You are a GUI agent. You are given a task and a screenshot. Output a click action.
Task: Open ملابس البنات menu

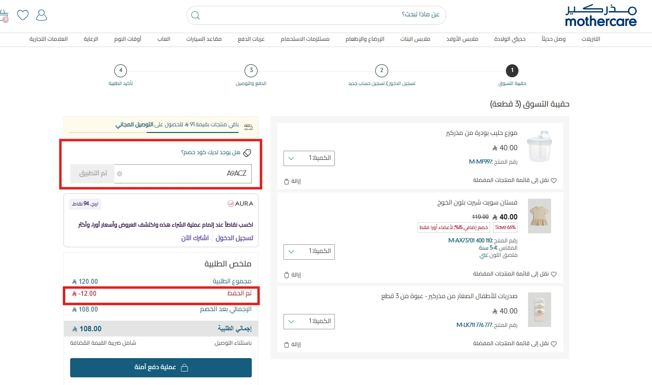[415, 39]
